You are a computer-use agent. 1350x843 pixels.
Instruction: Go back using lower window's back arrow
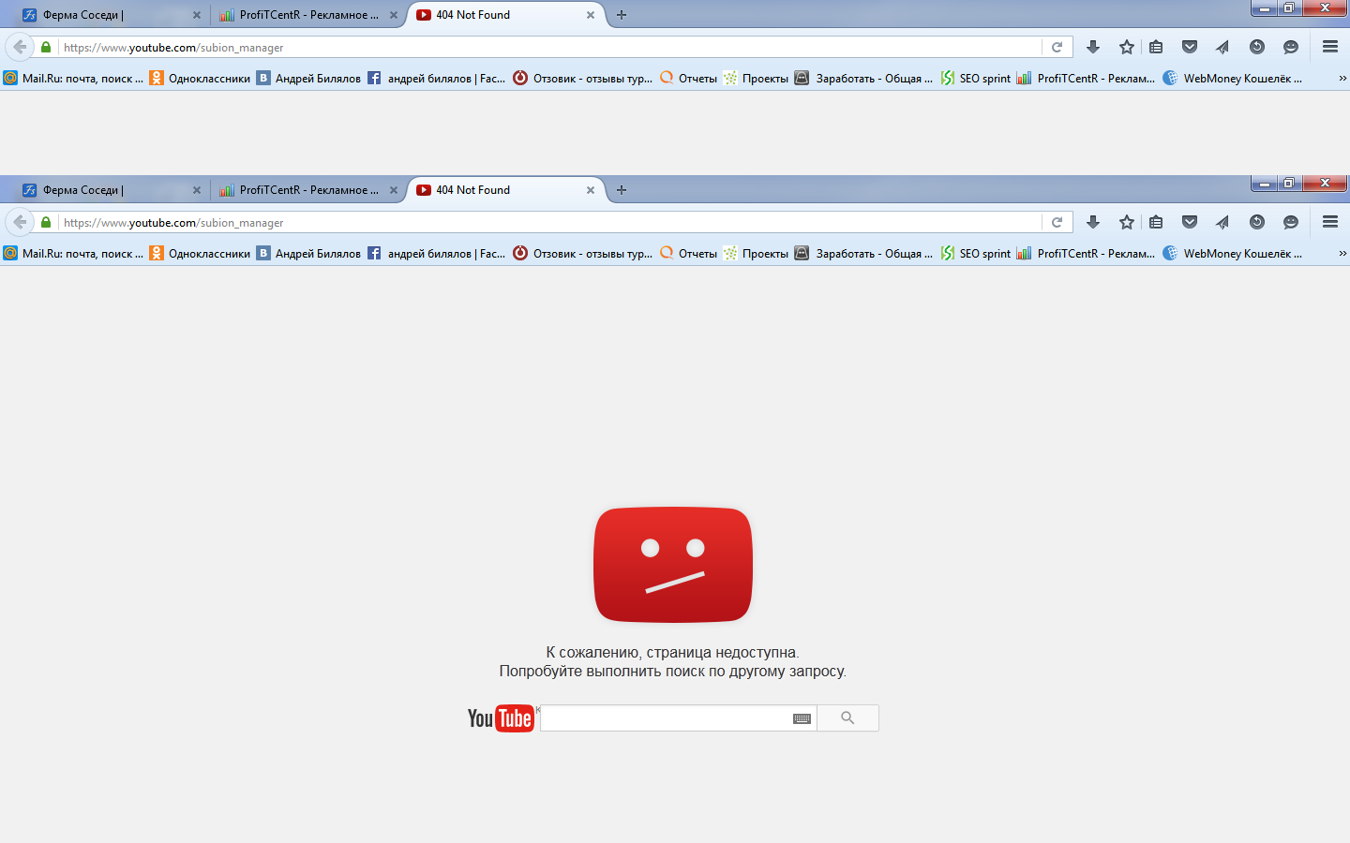tap(20, 222)
